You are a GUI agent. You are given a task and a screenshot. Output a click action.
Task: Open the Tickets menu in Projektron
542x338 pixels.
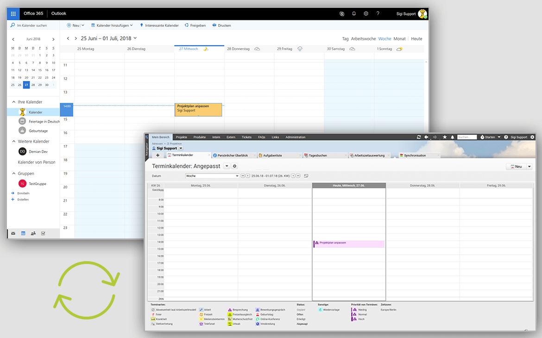point(246,137)
